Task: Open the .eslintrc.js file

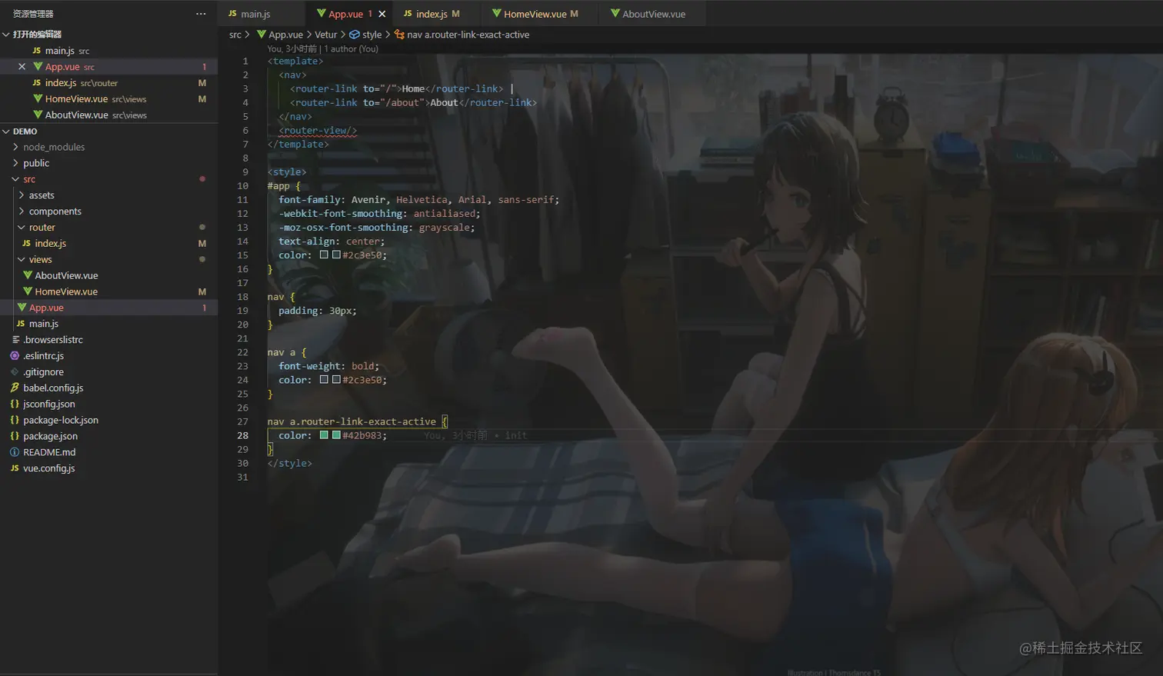Action: [108, 356]
